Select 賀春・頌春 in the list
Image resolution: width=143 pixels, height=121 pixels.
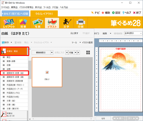click(x=14, y=61)
